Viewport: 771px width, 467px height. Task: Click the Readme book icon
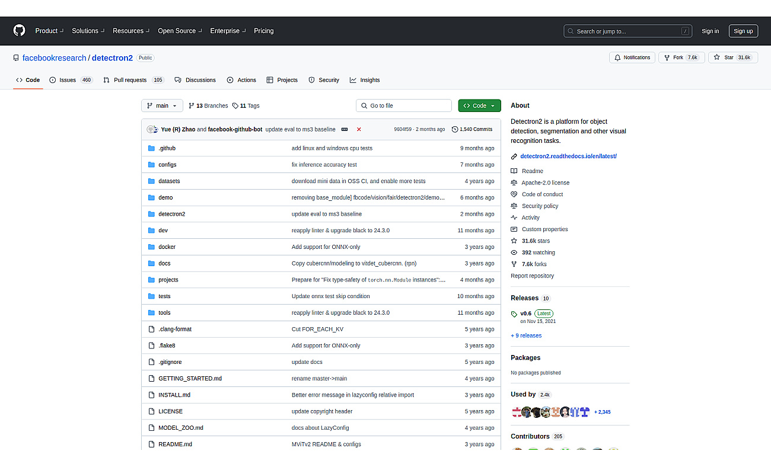514,171
